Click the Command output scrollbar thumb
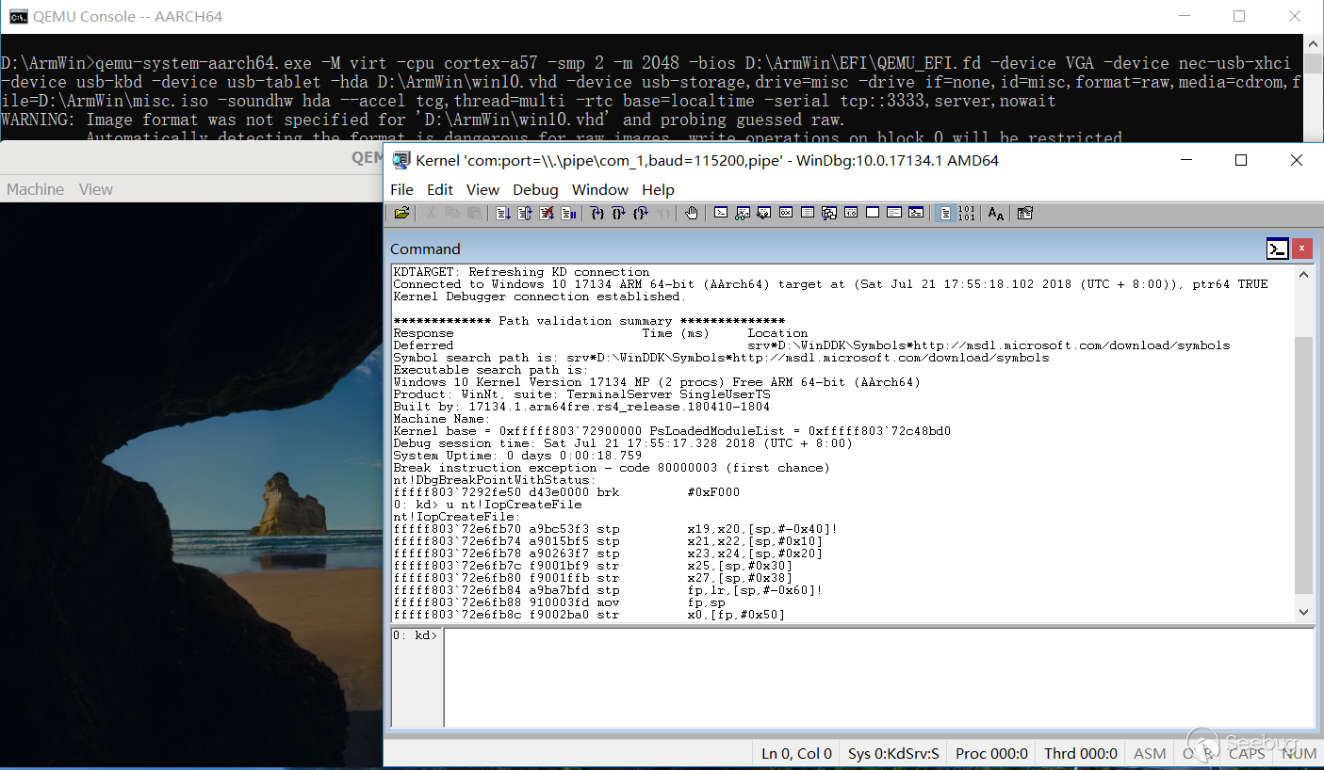The width and height of the screenshot is (1324, 770). (x=1304, y=465)
